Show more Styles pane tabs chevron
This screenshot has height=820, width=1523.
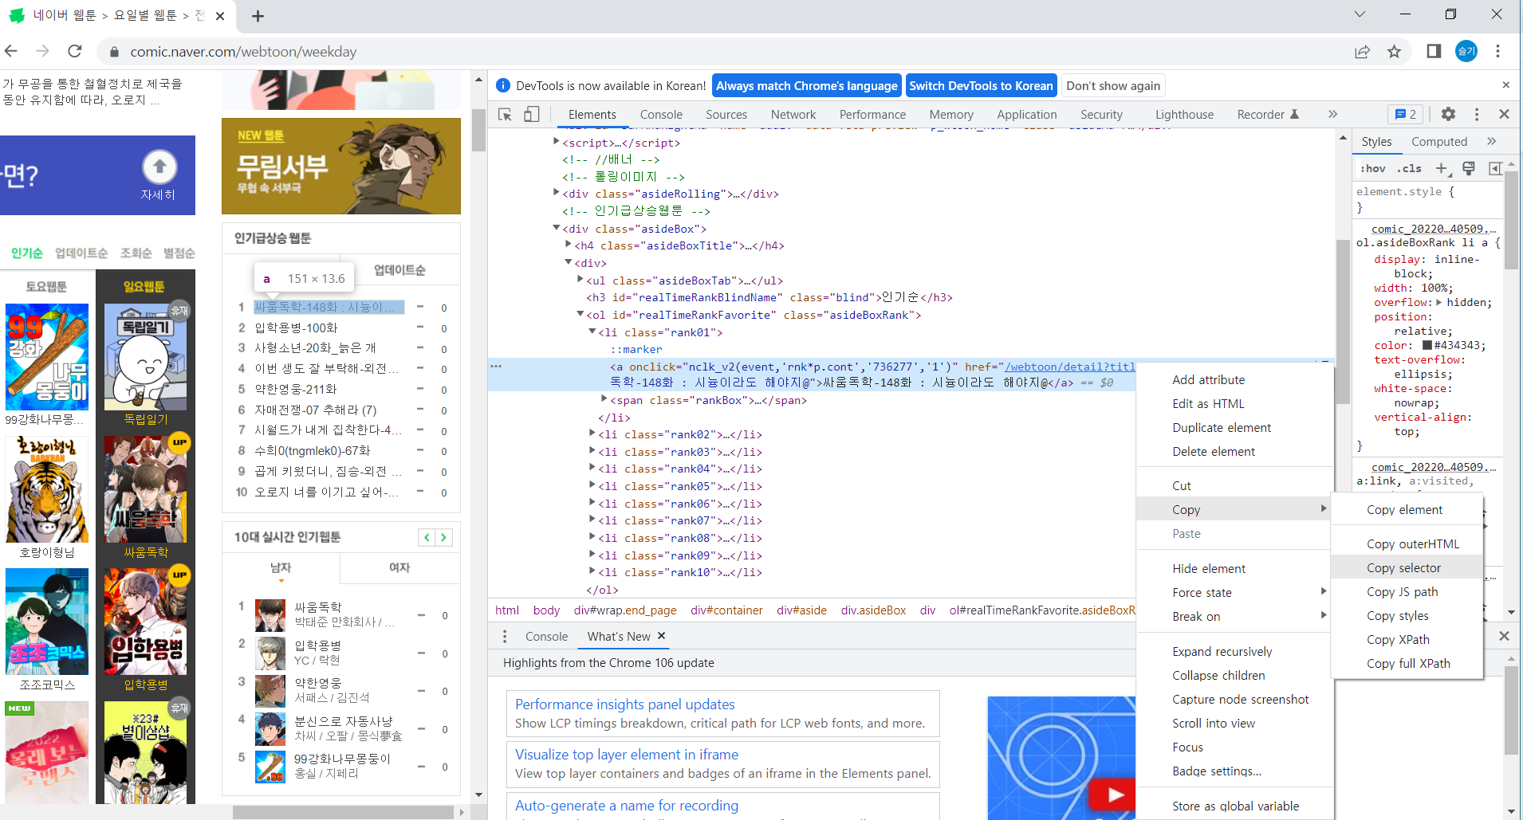pos(1491,141)
